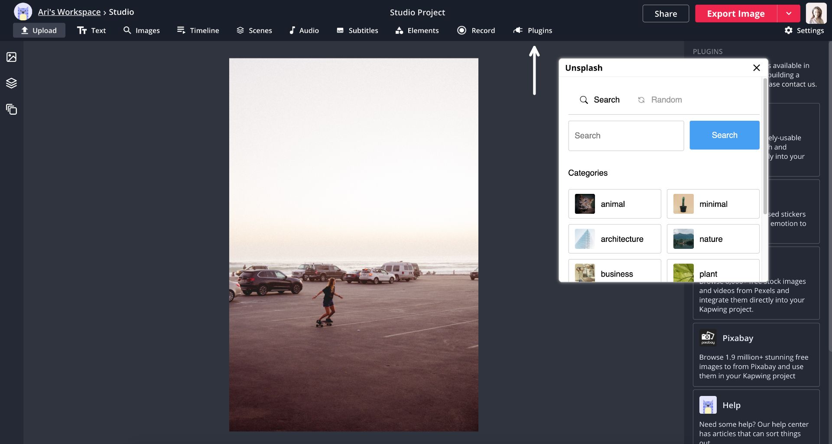Open the layers icon in left sidebar
832x444 pixels.
click(x=11, y=83)
